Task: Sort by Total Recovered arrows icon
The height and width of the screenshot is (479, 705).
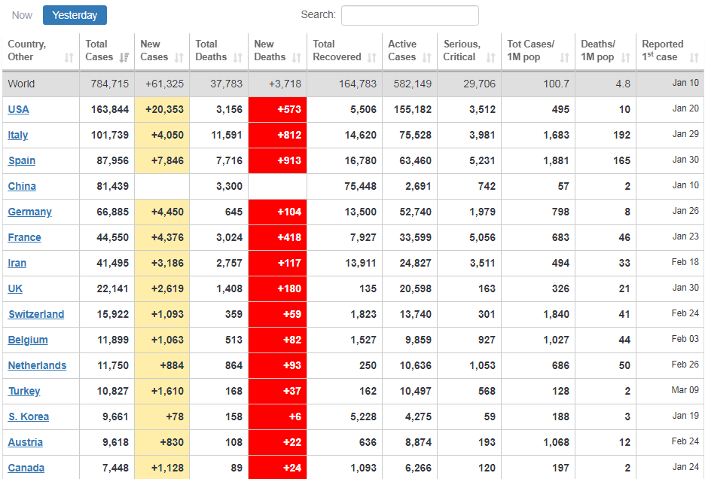Action: (x=372, y=58)
